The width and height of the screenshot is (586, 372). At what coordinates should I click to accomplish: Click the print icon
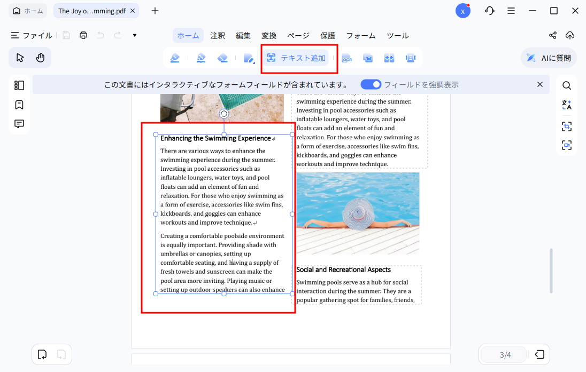tap(83, 35)
